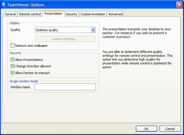The width and height of the screenshot is (184, 135).
Task: Switch to the Advanced tab
Action: pos(116,14)
